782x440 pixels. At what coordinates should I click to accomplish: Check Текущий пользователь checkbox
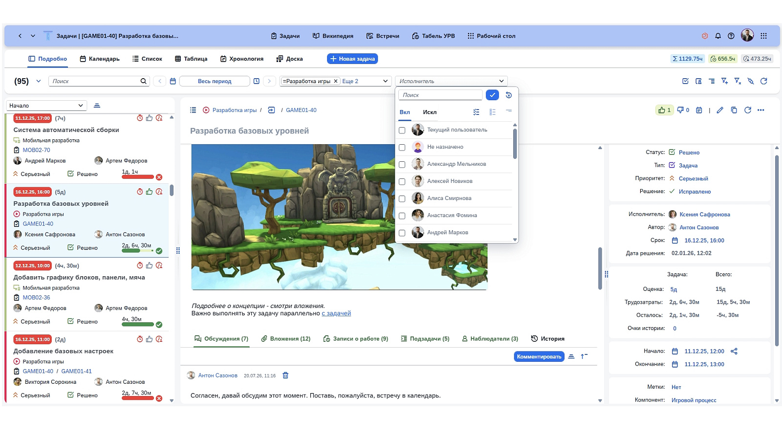(x=402, y=131)
